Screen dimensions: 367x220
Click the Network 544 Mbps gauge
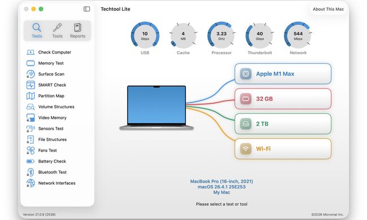coord(298,36)
